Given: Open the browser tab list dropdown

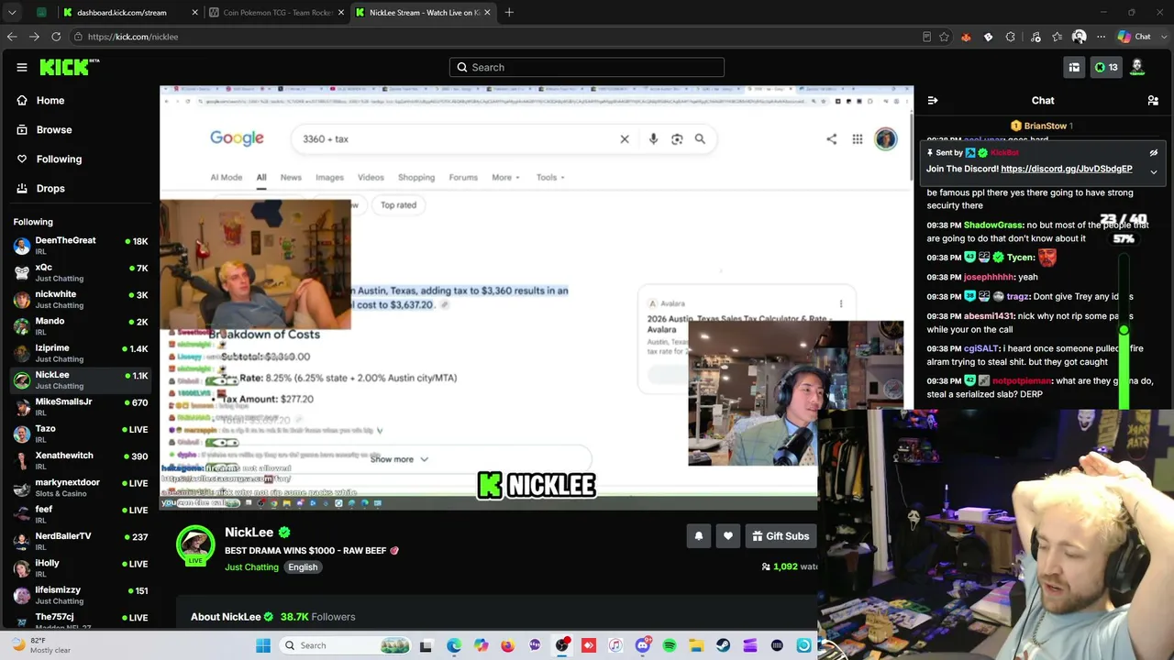Looking at the screenshot, I should [12, 13].
